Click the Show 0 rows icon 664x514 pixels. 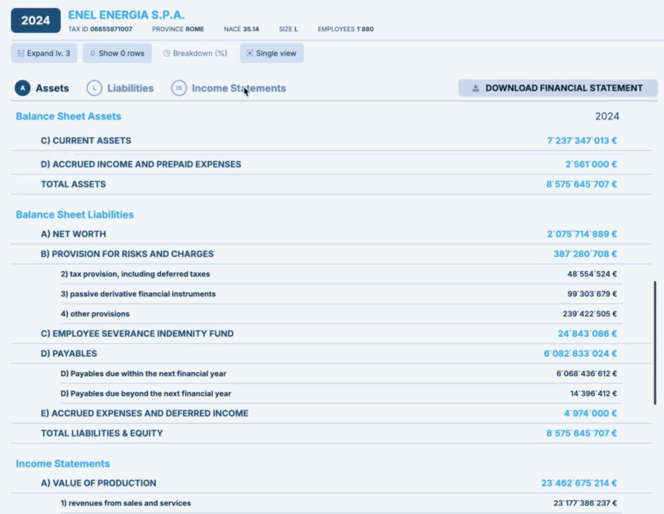click(92, 53)
